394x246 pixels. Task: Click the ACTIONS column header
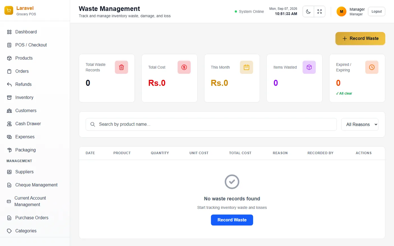tap(364, 153)
